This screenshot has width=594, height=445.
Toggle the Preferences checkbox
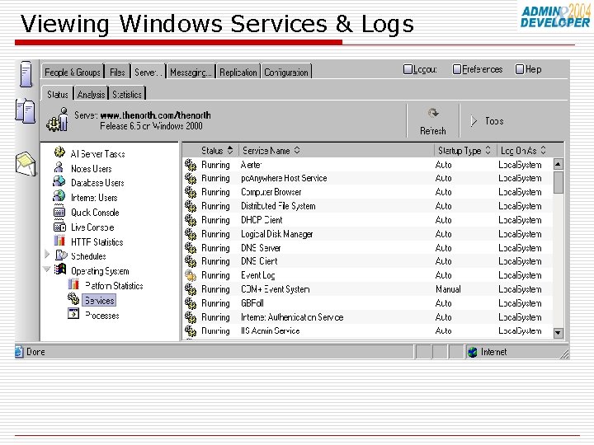[x=457, y=69]
